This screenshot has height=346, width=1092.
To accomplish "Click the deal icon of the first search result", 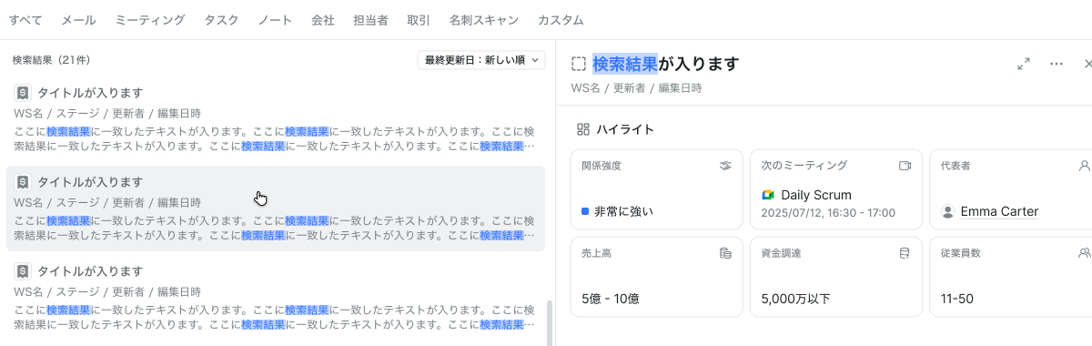I will coord(23,93).
